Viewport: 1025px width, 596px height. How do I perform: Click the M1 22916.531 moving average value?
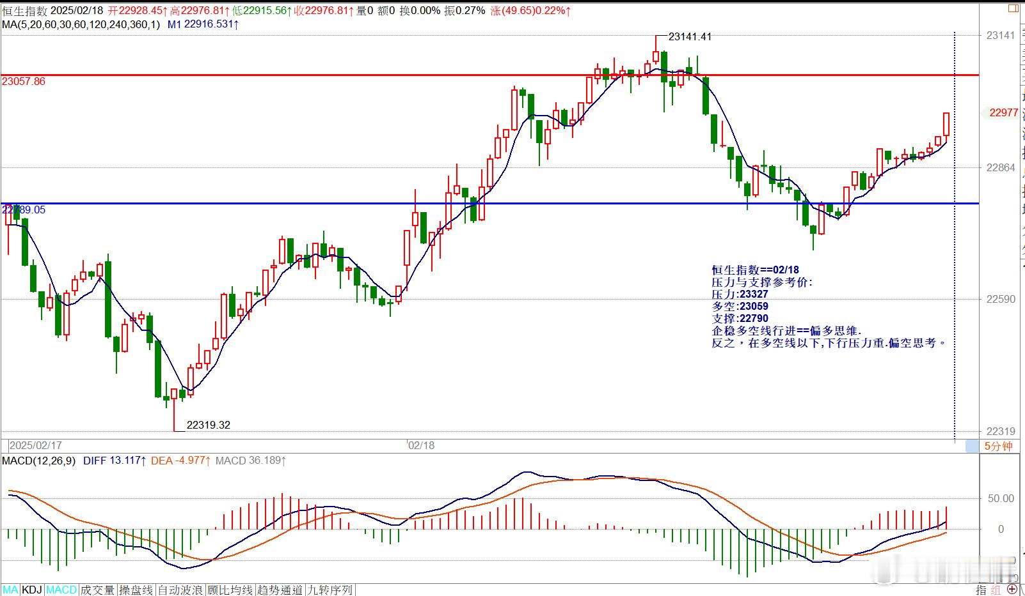(x=203, y=24)
